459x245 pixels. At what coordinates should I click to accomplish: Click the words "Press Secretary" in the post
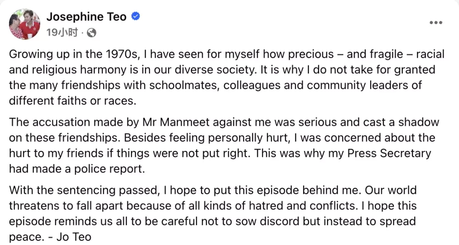(x=389, y=153)
